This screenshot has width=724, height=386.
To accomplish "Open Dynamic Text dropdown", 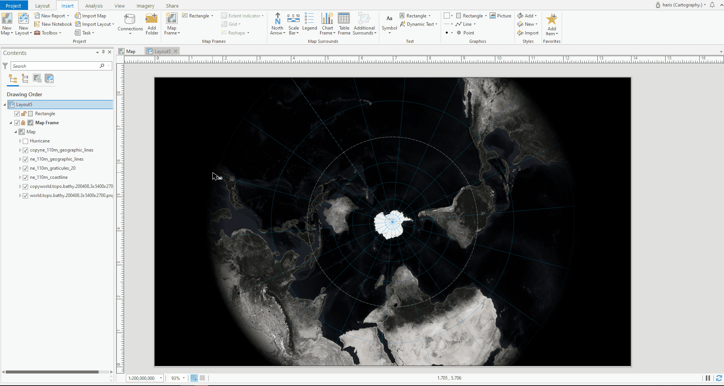I will (436, 24).
